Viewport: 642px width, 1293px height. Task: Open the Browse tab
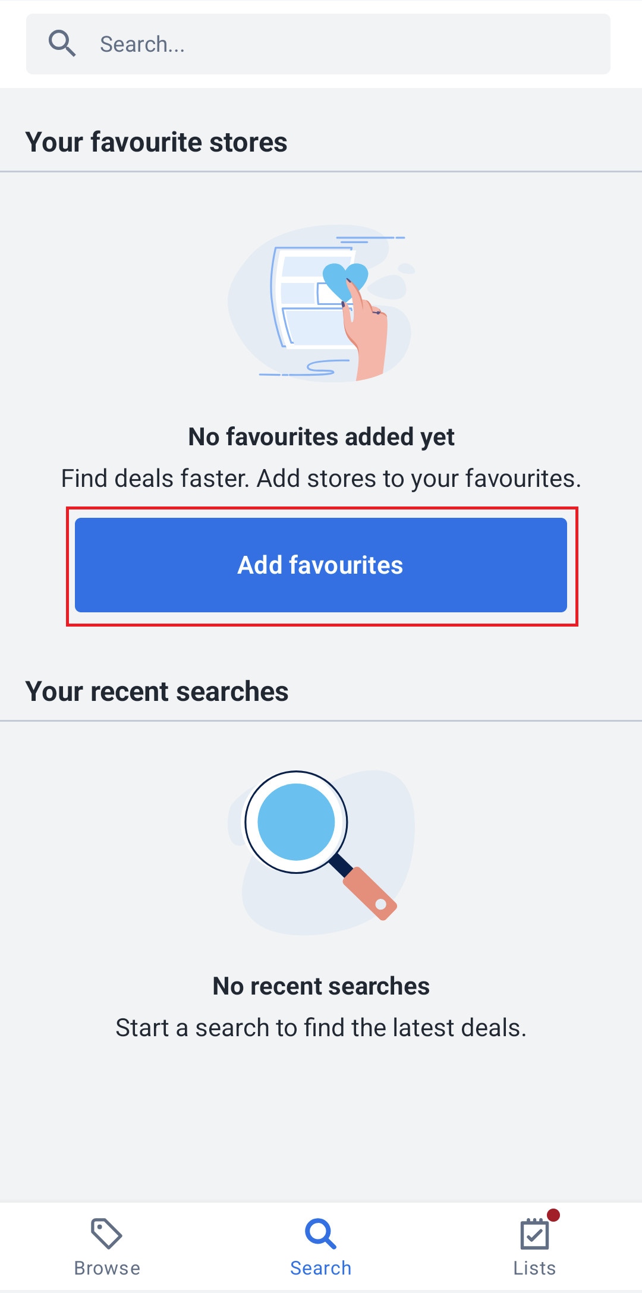(107, 1247)
